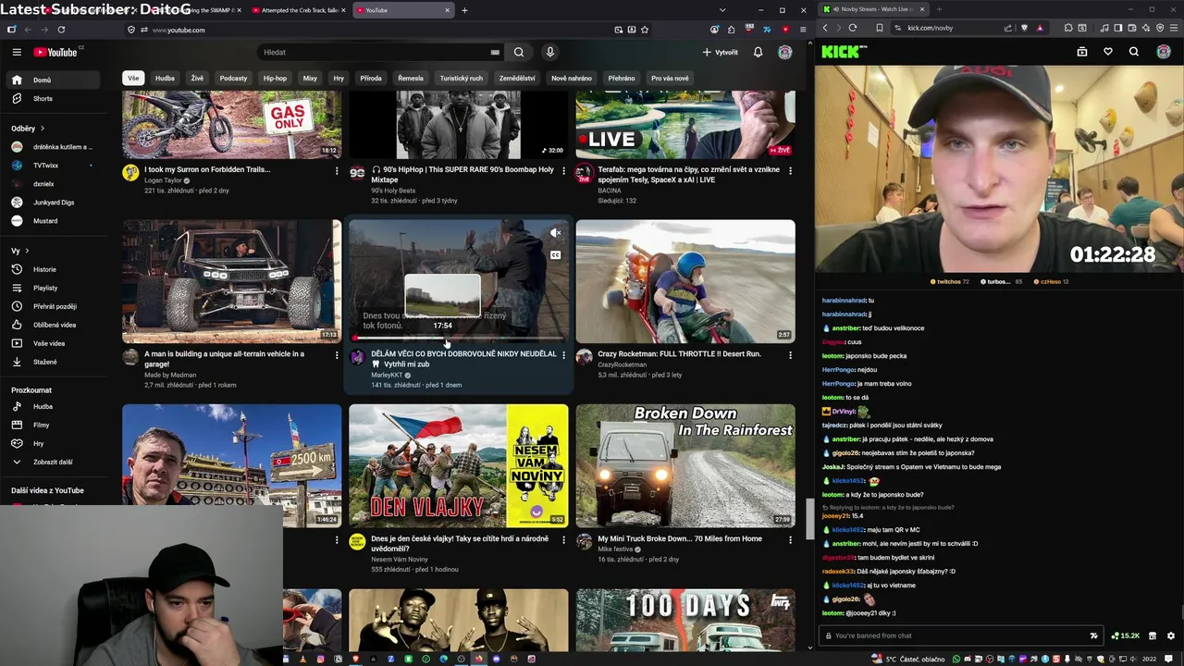Viewport: 1184px width, 666px height.
Task: Seek on the preview video progress bar
Action: point(459,338)
